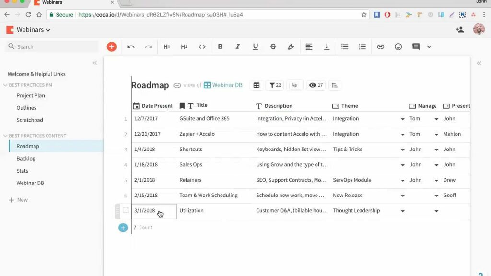The width and height of the screenshot is (491, 276).
Task: Follow the Webinar DB source table link
Action: pos(223,85)
